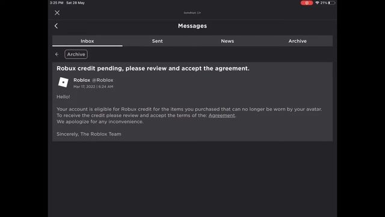Tap the battery indicator
The width and height of the screenshot is (385, 217).
coord(331,3)
